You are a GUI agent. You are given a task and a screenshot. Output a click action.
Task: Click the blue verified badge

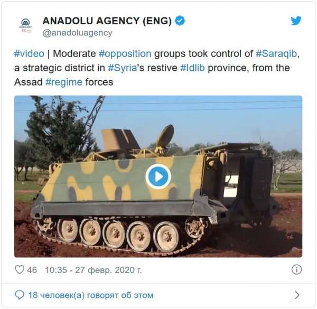[180, 21]
